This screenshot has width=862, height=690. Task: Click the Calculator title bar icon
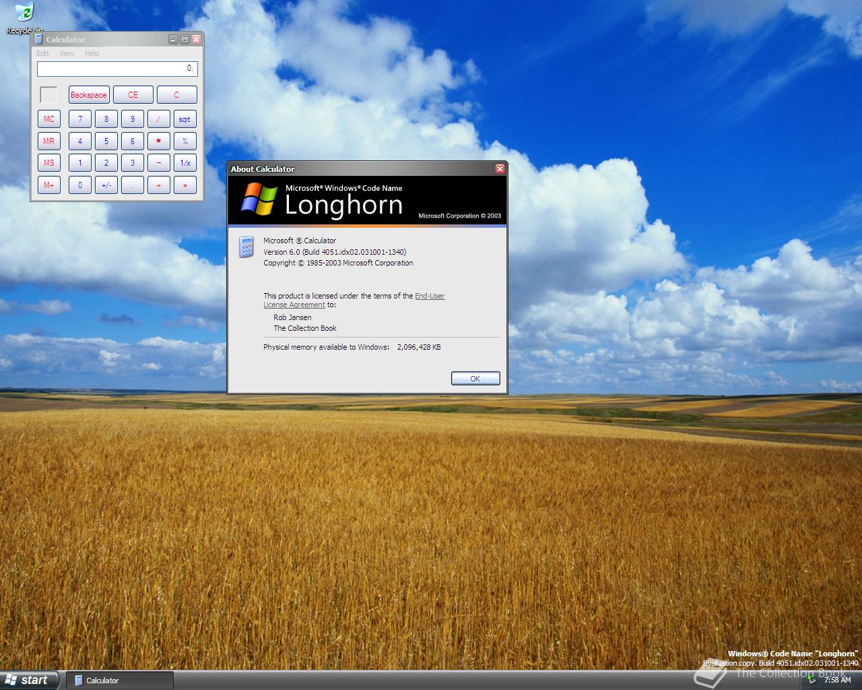point(38,40)
